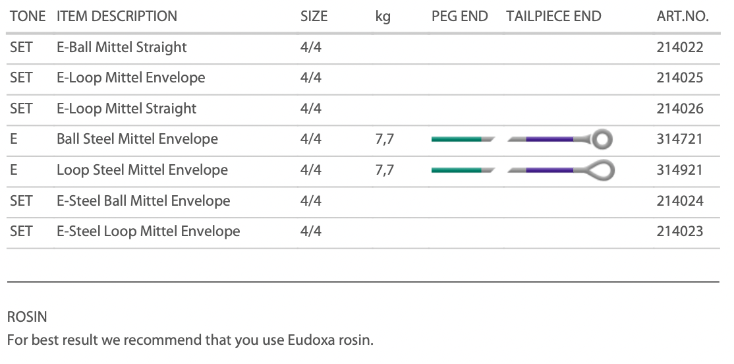Click the ART.NO. column header
Image resolution: width=734 pixels, height=364 pixels.
pos(683,16)
